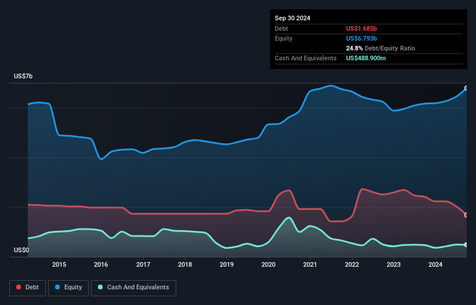Click the 2023 x-axis label

(394, 264)
